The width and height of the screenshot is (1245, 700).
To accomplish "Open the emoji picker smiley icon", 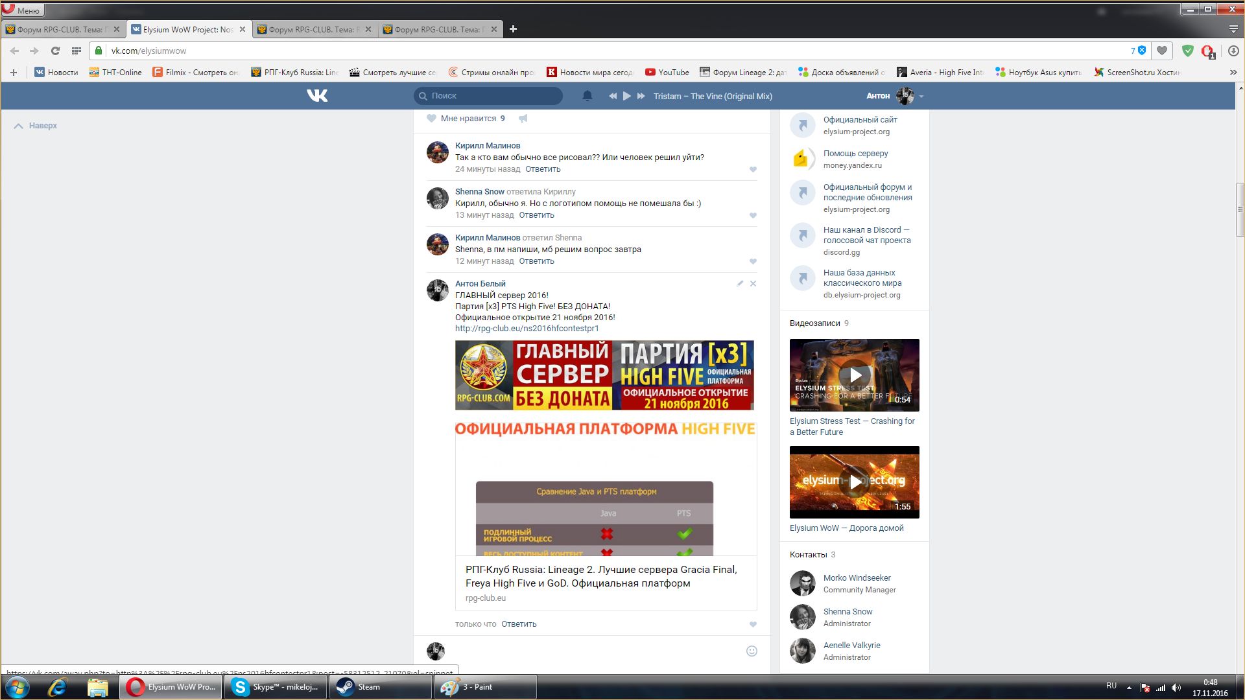I will [x=752, y=651].
